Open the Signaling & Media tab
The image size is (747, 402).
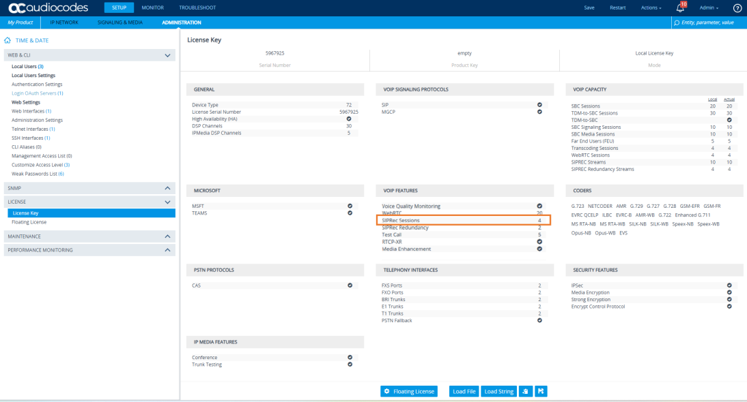[120, 22]
